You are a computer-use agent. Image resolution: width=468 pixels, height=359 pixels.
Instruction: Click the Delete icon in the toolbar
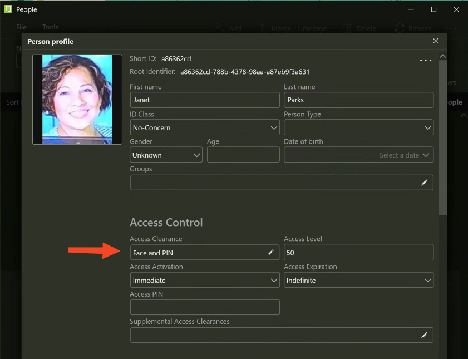click(347, 28)
